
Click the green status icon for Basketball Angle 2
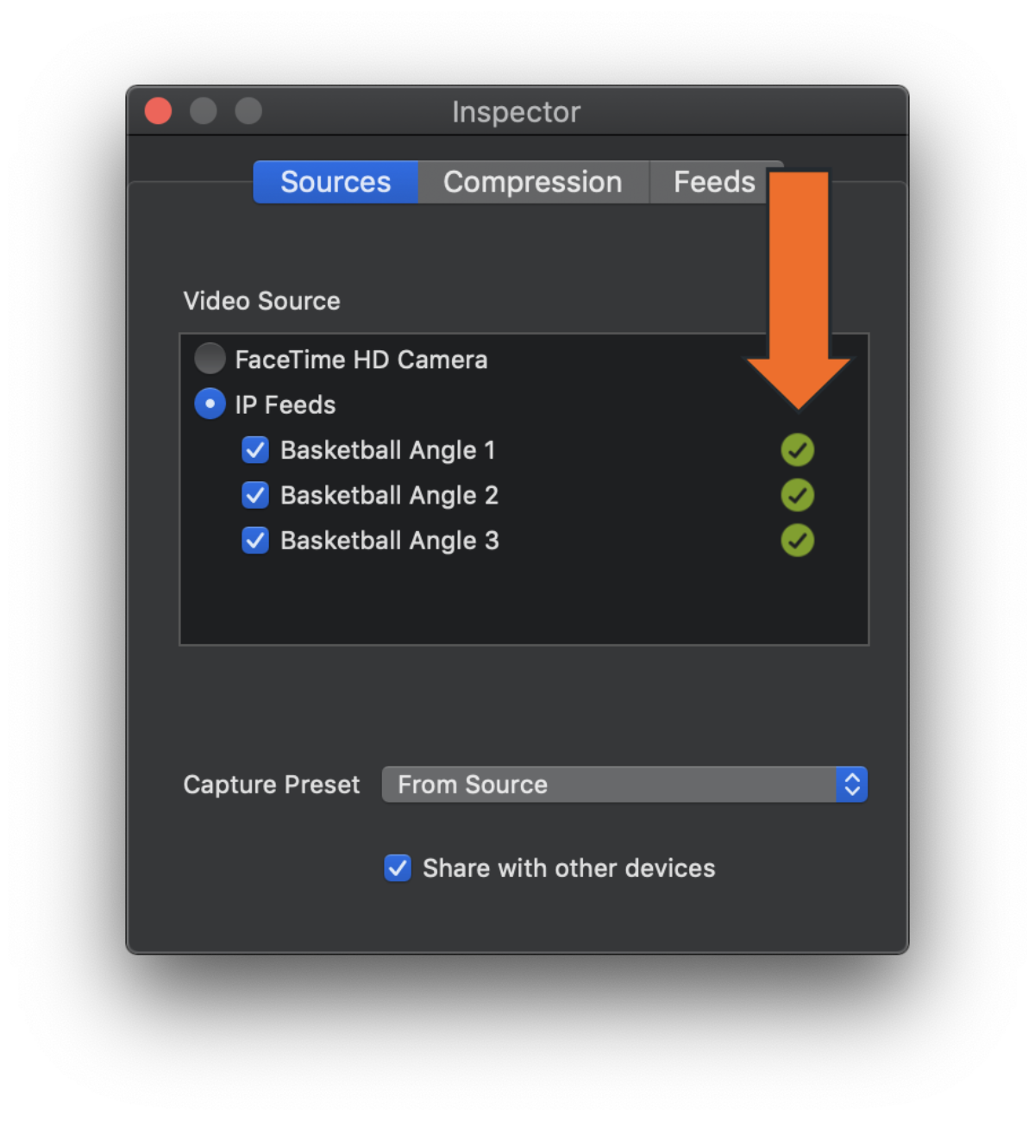pyautogui.click(x=797, y=495)
